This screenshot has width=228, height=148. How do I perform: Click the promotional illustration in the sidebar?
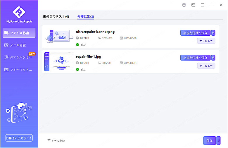point(19,112)
